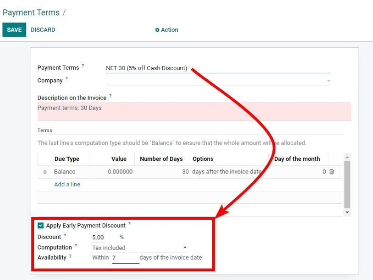
Task: Edit the Discount 5.00 percent field
Action: pyautogui.click(x=98, y=238)
